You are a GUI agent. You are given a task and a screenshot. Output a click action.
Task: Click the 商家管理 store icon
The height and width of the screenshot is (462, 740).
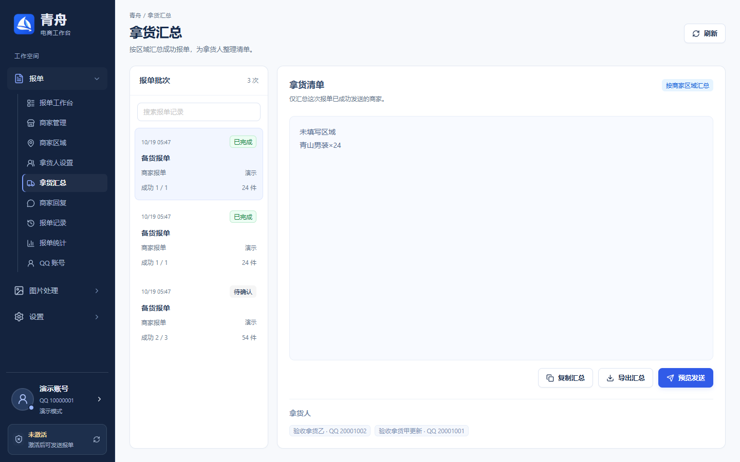pyautogui.click(x=31, y=123)
